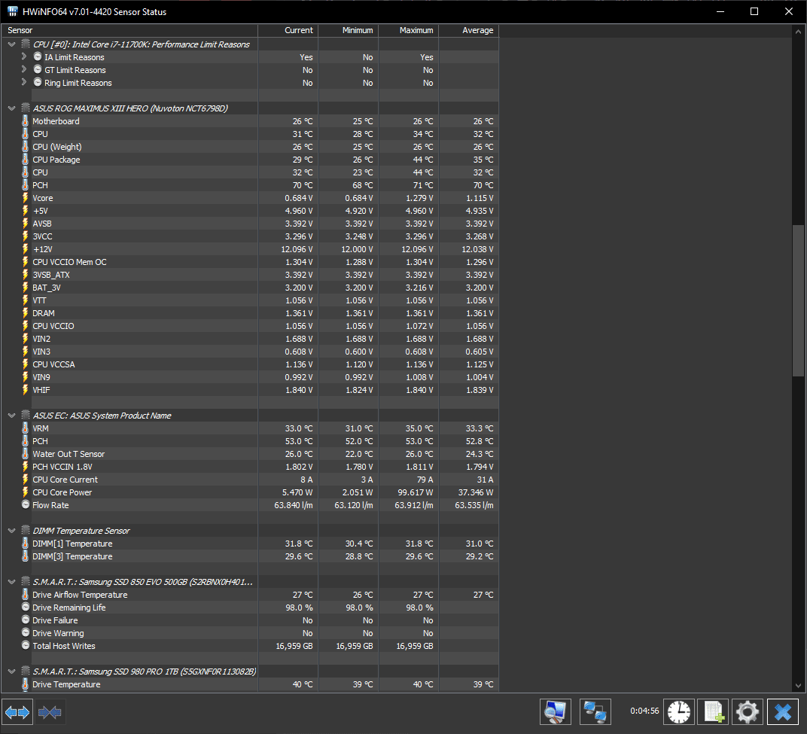This screenshot has height=734, width=807.
Task: Collapse the ASUS EC System Product Name group
Action: pos(12,416)
